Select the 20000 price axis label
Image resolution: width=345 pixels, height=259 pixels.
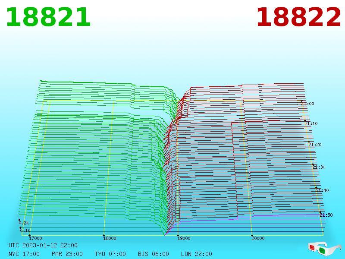click(x=258, y=238)
